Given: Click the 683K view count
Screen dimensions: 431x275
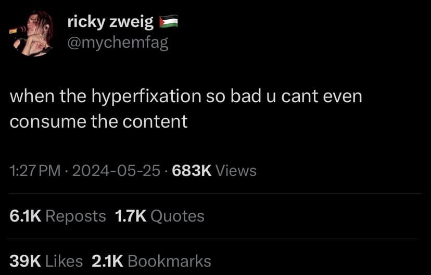Looking at the screenshot, I should click(192, 171).
